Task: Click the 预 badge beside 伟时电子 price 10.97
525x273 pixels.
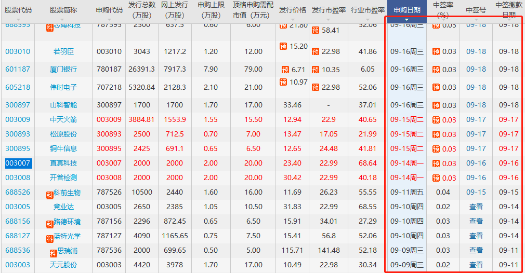Action: (283, 82)
